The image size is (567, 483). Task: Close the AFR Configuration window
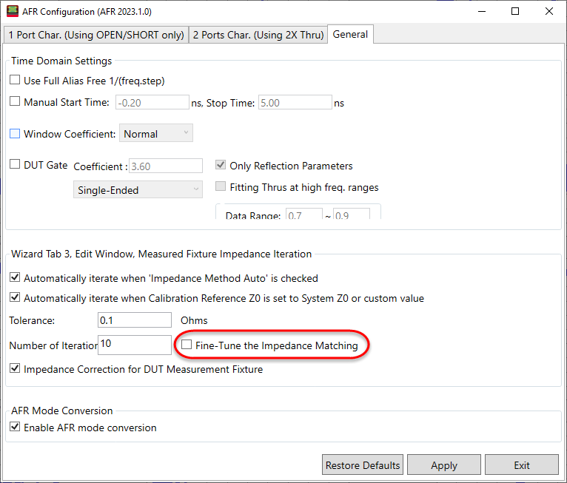pyautogui.click(x=549, y=11)
